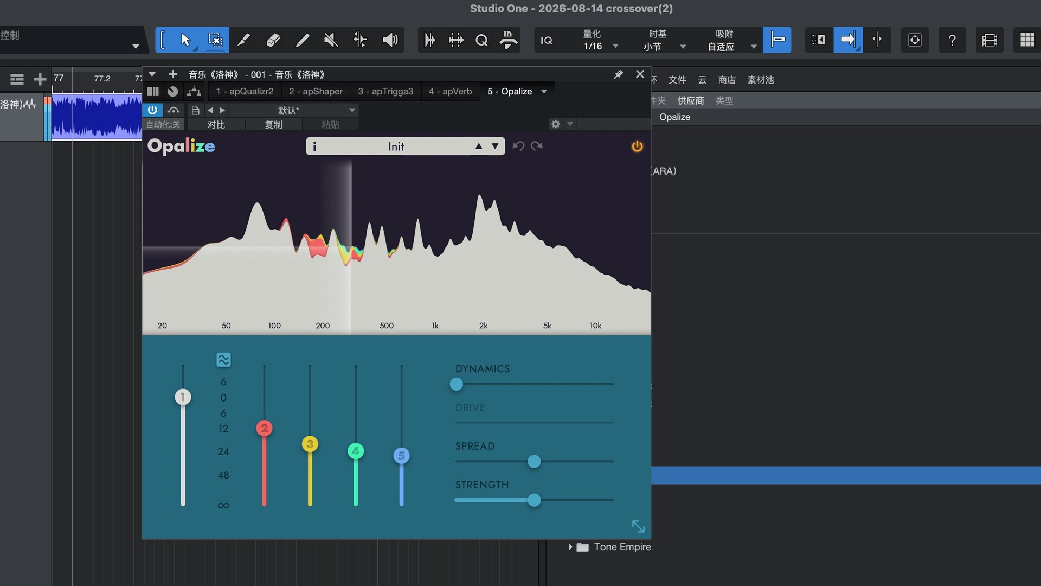Viewport: 1041px width, 586px height.
Task: Open the help question mark button
Action: coord(952,40)
